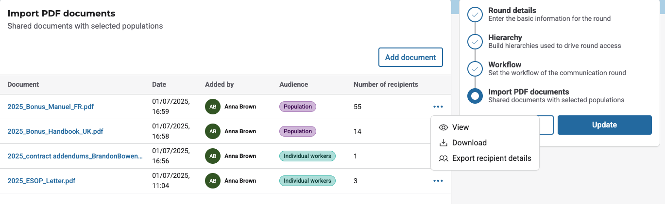Open the three-dot menu for 2025_Bonus_Manuel_FR.pdf

[x=438, y=107]
